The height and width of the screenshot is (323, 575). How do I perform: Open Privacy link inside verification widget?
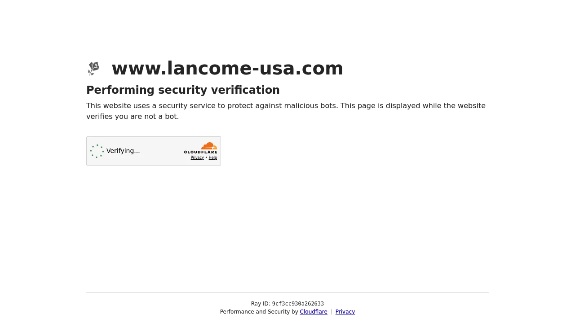(197, 157)
